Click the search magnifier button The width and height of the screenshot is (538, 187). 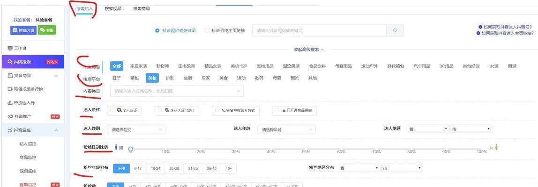pos(395,30)
